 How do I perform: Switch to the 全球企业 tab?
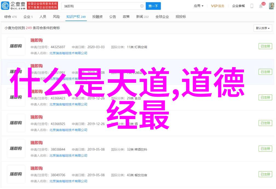coord(162,17)
